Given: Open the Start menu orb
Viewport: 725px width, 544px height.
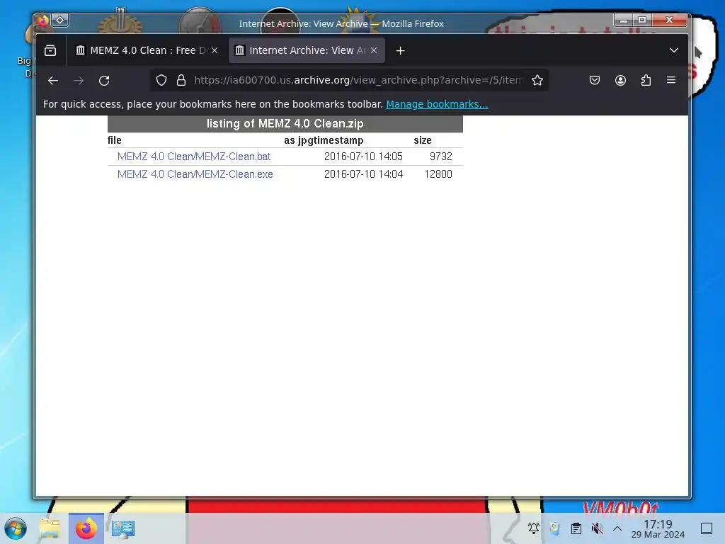Looking at the screenshot, I should (16, 528).
